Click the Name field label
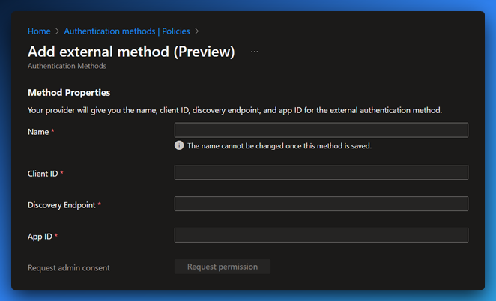Image resolution: width=496 pixels, height=301 pixels. (x=38, y=132)
